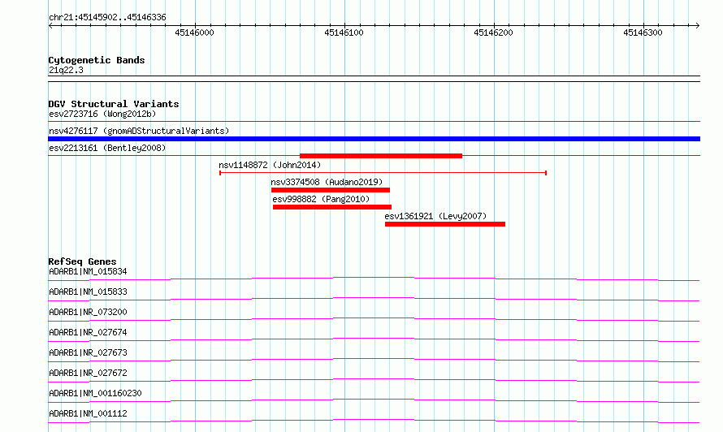Image resolution: width=723 pixels, height=432 pixels.
Task: Select the Cytogenetic Bands track title
Action: tap(97, 60)
